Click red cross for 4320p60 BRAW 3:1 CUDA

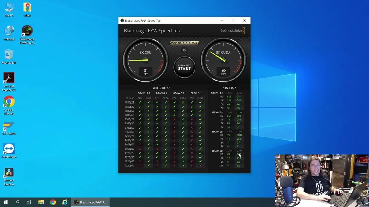[200, 166]
